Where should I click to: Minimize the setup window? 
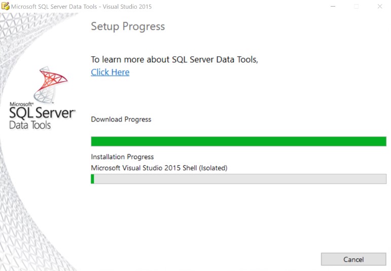pyautogui.click(x=333, y=7)
